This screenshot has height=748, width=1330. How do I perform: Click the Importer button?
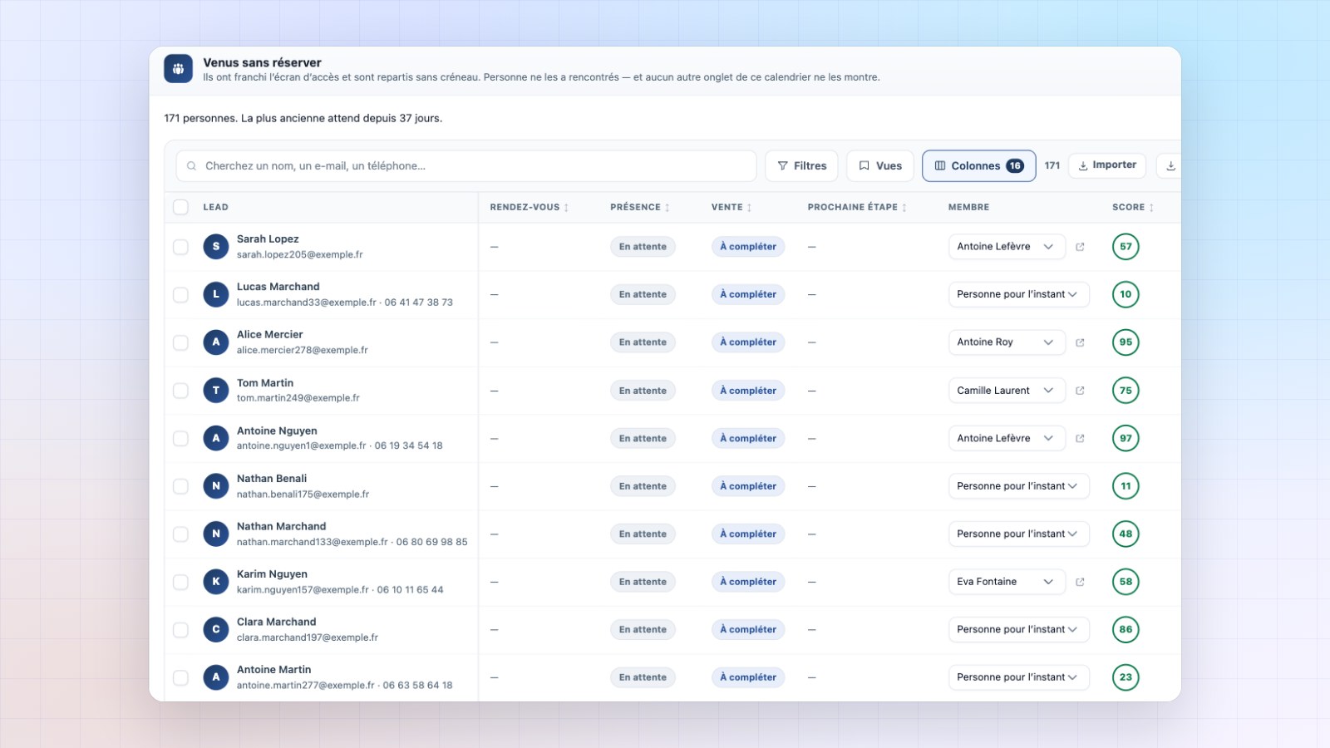[x=1107, y=165]
